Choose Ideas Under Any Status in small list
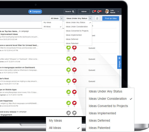Screen dimensions: 149x132 point(78,23)
